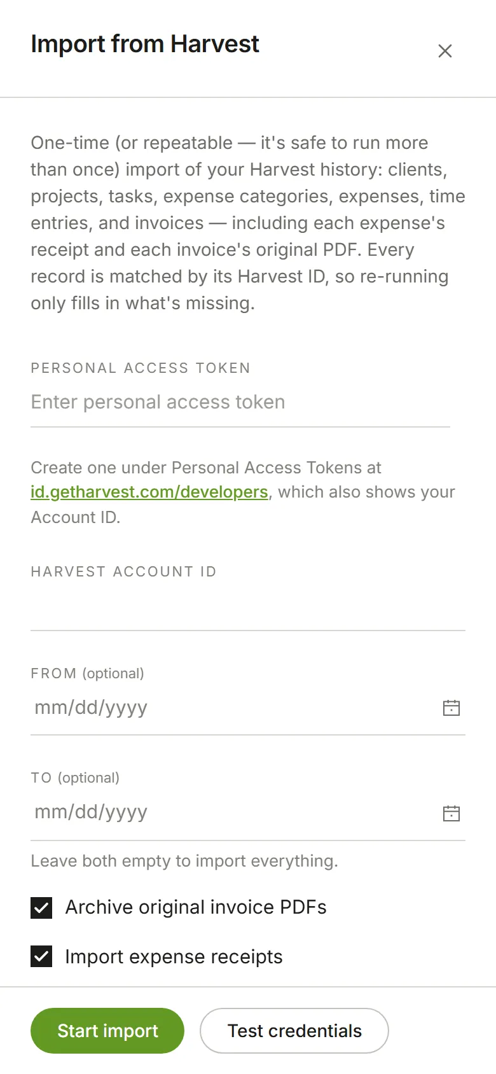Open the FROM date calendar picker
The height and width of the screenshot is (1074, 496).
(x=451, y=708)
